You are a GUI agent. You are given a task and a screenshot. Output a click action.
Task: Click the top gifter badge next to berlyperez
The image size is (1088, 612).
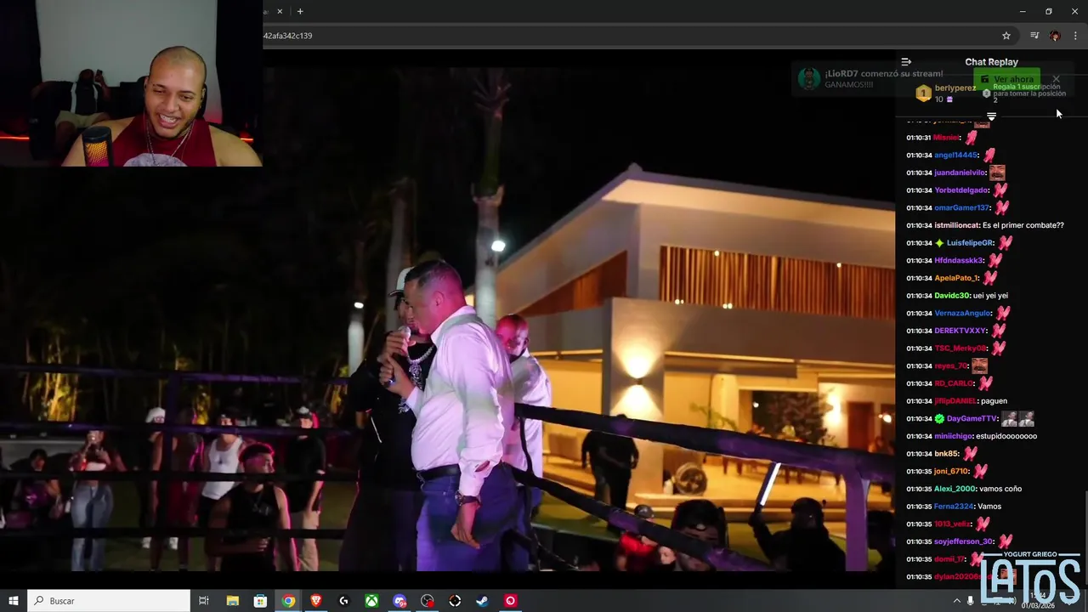click(923, 93)
